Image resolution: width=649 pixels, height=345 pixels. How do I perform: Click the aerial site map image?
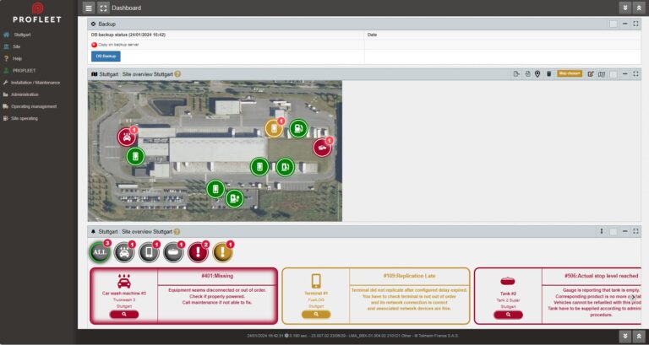215,151
